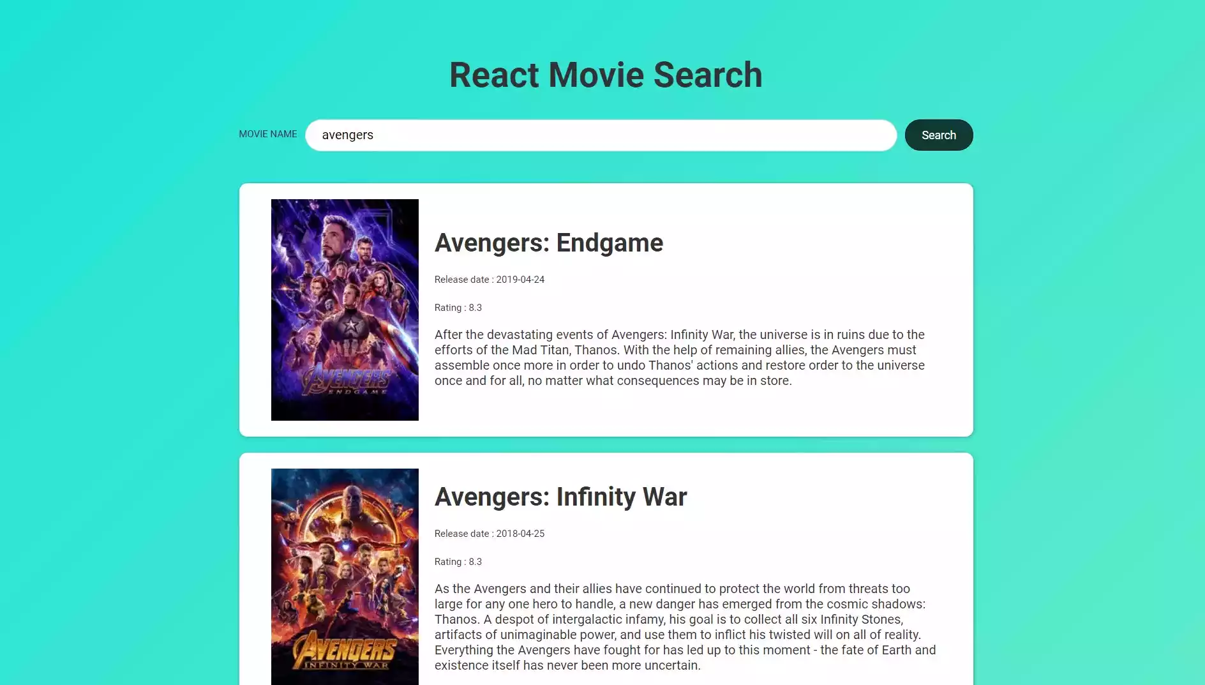Click the Infinity War release date text
The height and width of the screenshot is (685, 1205).
point(489,534)
